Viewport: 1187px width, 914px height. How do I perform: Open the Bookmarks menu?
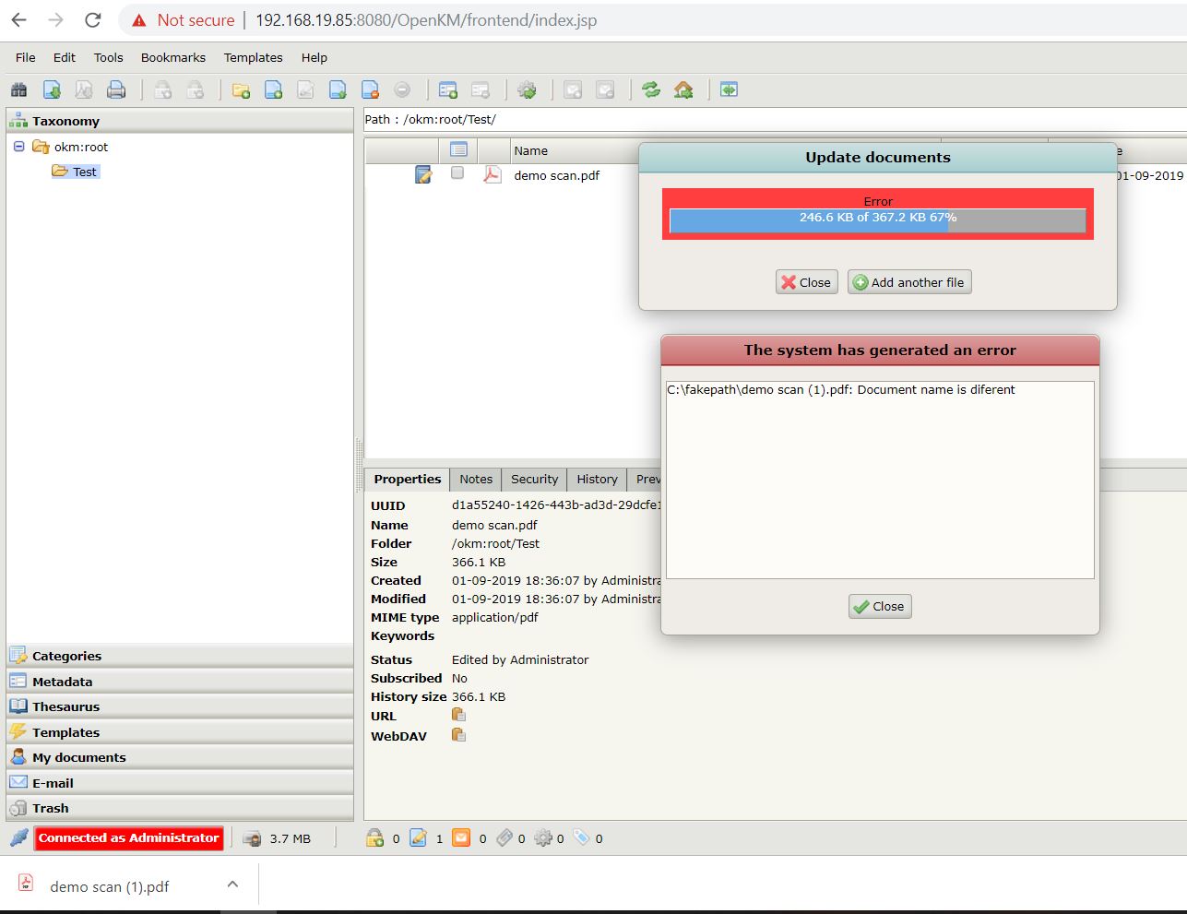172,57
